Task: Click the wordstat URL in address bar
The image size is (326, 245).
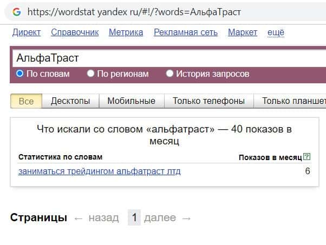Action: point(134,12)
